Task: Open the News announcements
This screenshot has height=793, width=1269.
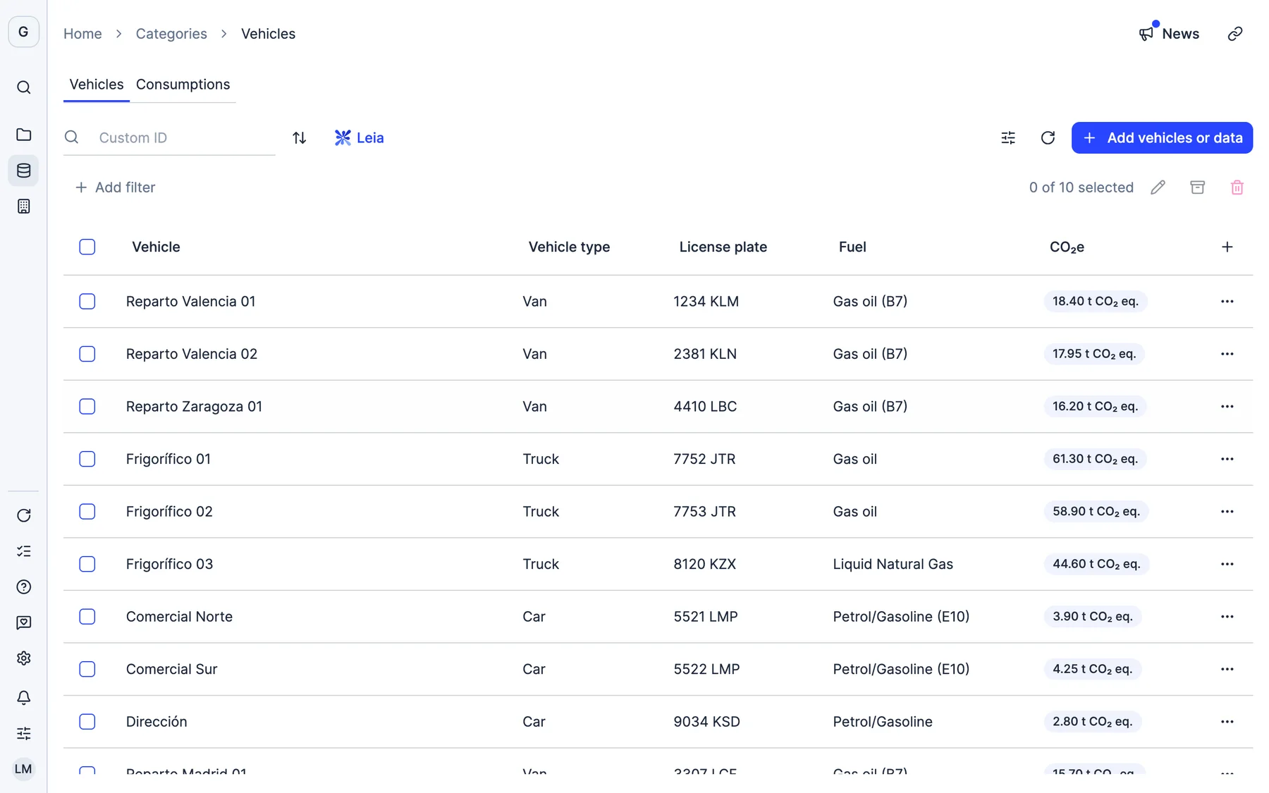Action: pyautogui.click(x=1169, y=34)
